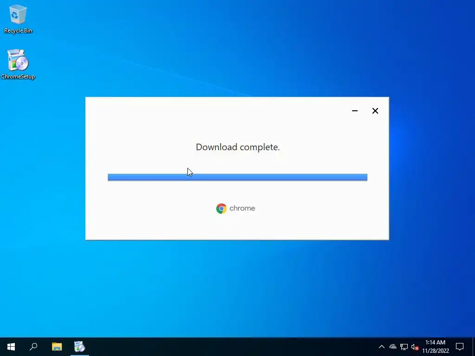
Task: Open the Windows Start menu
Action: (11, 347)
